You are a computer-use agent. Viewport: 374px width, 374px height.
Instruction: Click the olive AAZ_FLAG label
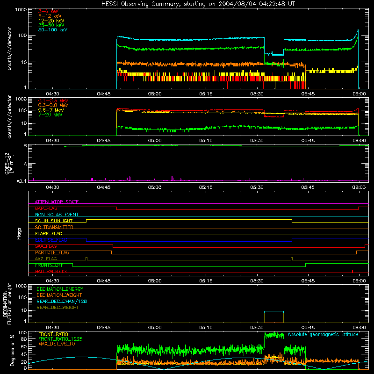(x=46, y=259)
